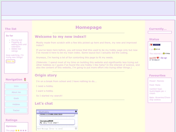Screen dimensions: 176x132
Task: Select the fifth star of This page rating
Action: (26, 130)
